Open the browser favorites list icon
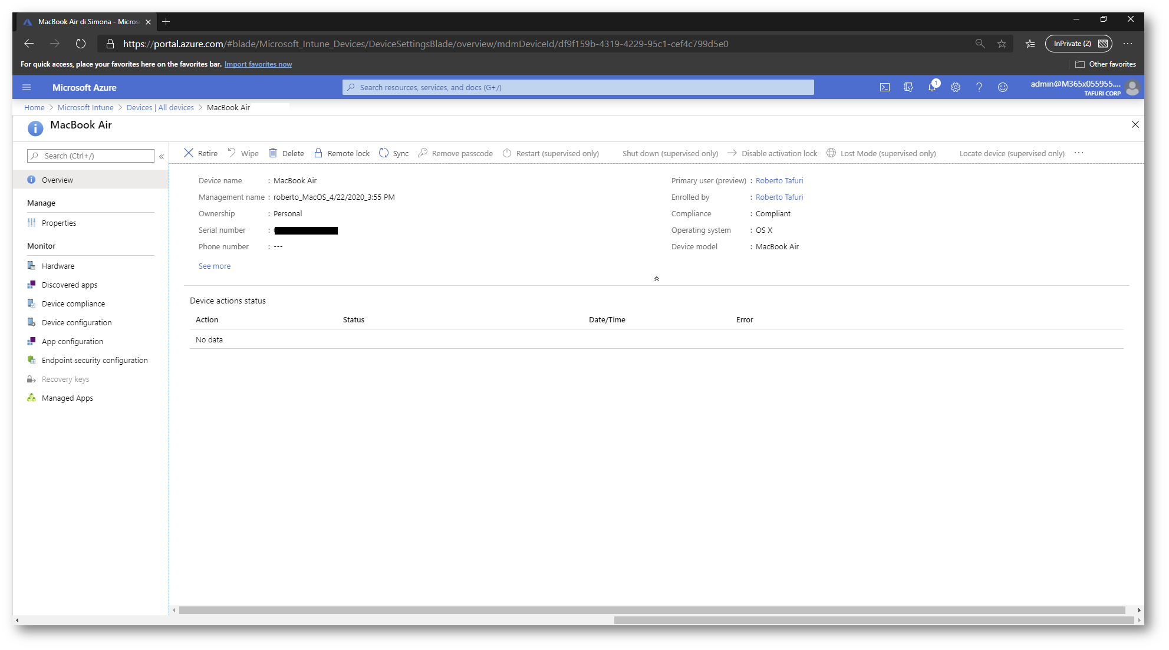The image size is (1169, 650). click(1030, 44)
